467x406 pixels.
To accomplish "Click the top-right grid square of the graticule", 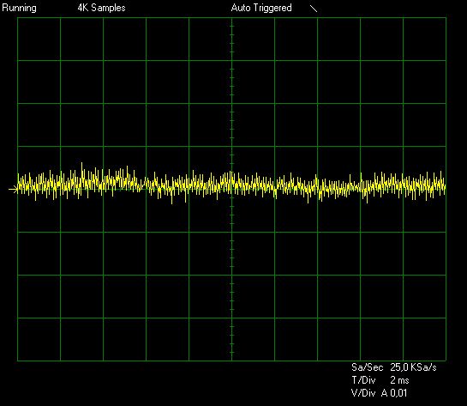I will coord(424,39).
